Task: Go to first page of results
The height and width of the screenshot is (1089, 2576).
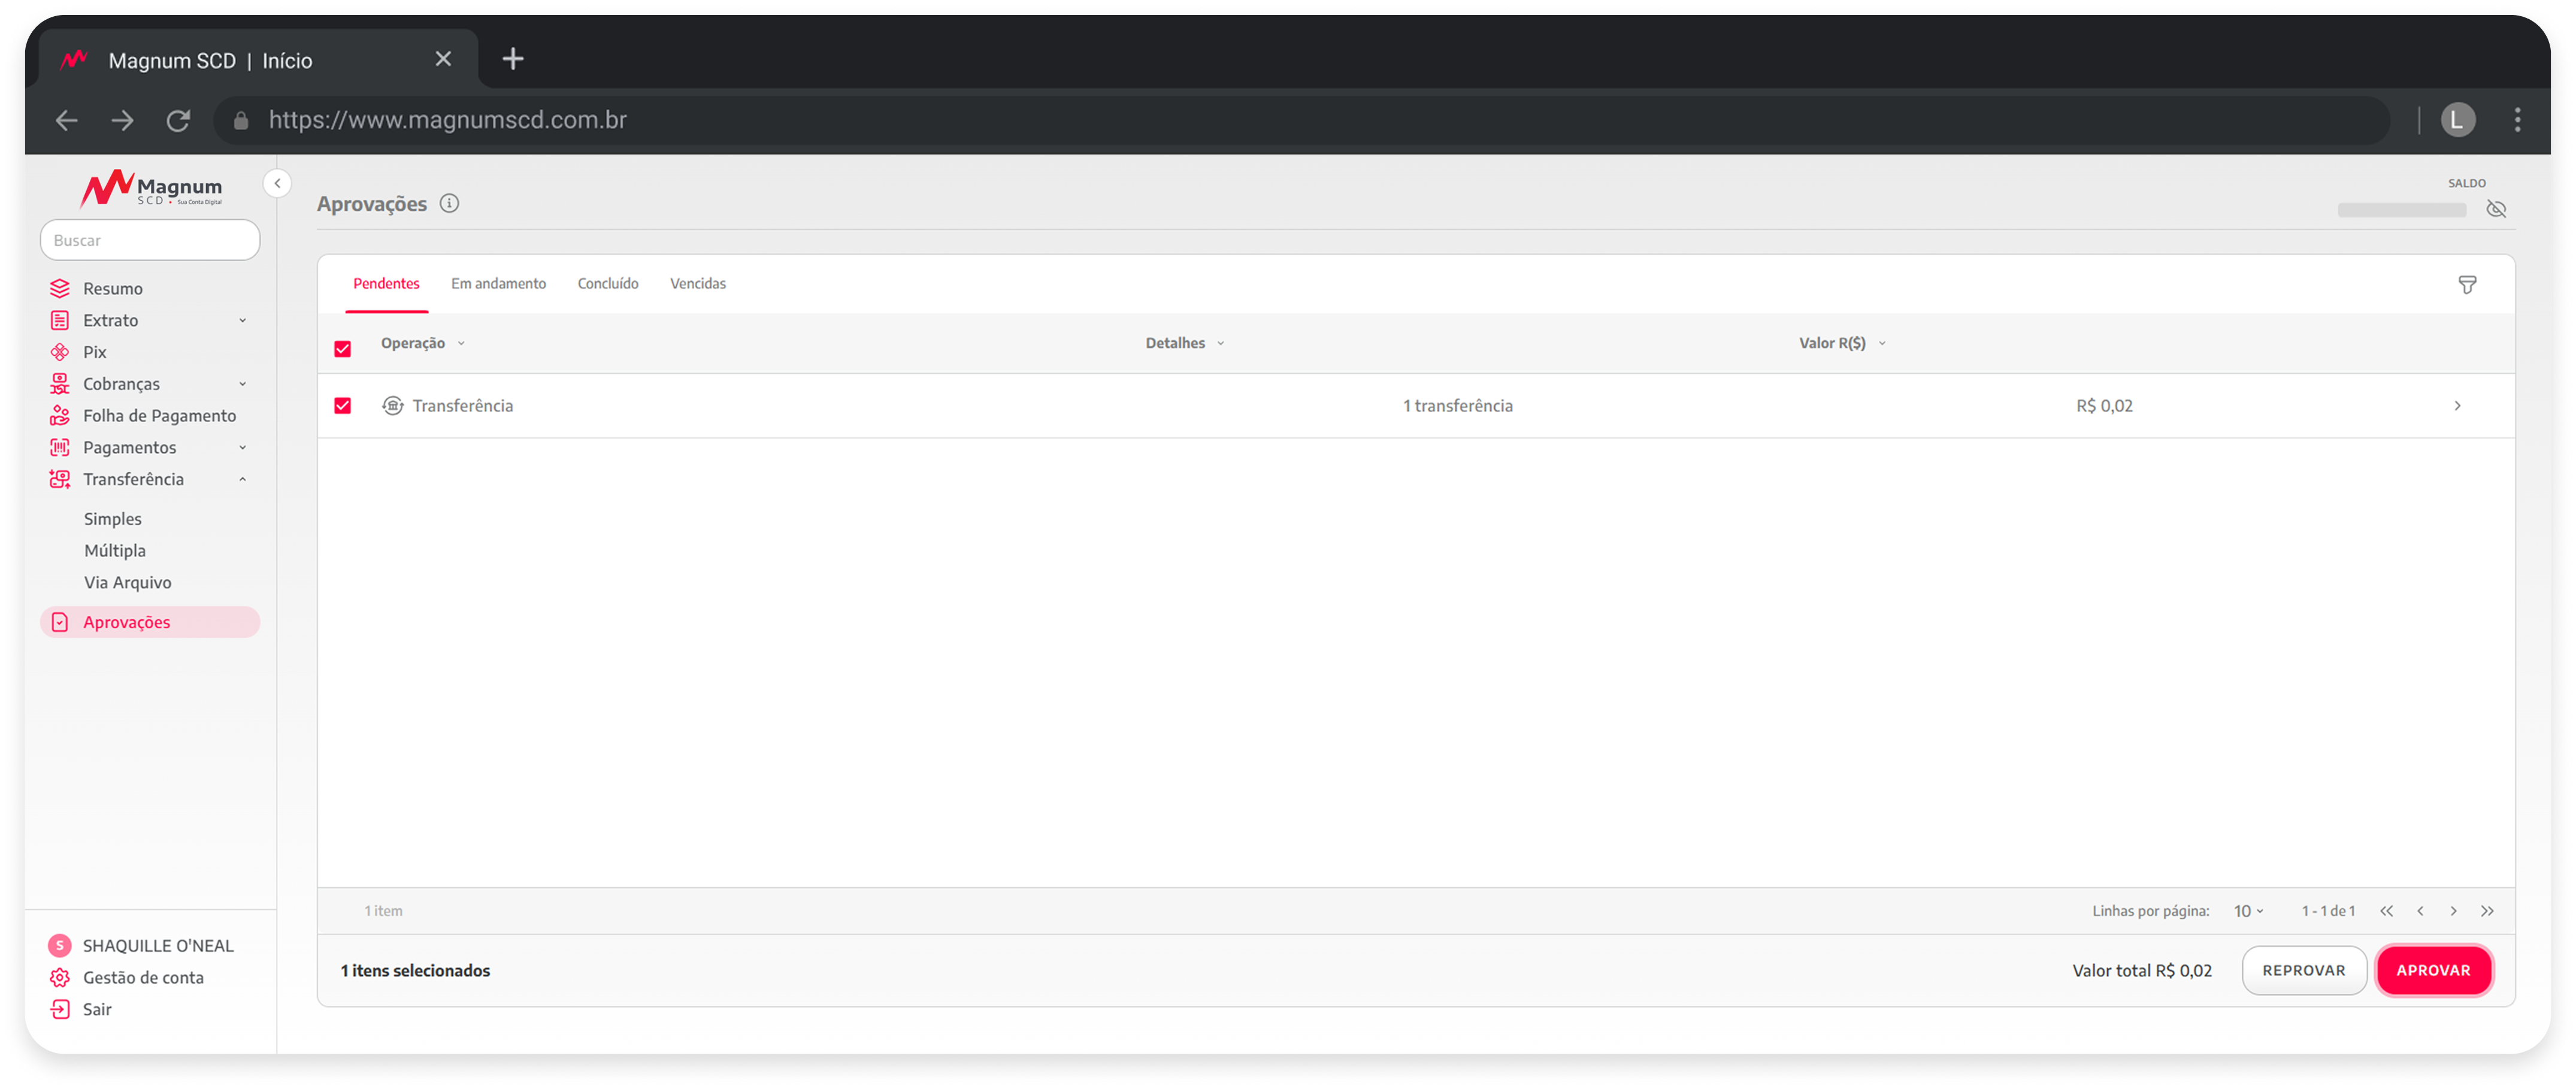Action: (2387, 911)
